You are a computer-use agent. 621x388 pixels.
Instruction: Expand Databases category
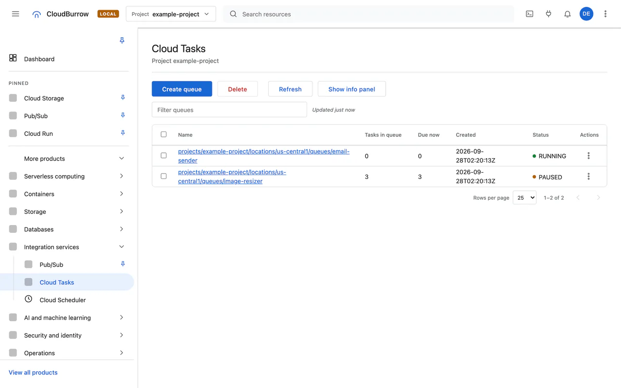[121, 229]
